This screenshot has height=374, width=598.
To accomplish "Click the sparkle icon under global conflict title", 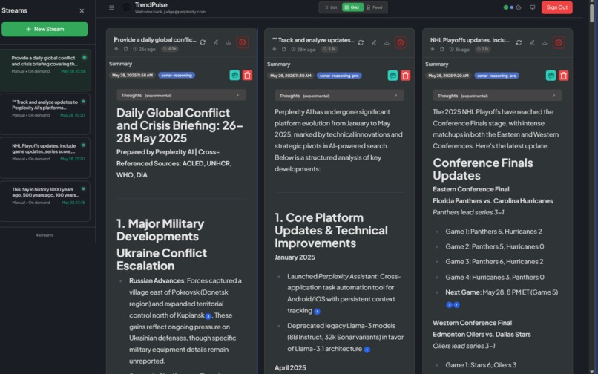I will (116, 49).
